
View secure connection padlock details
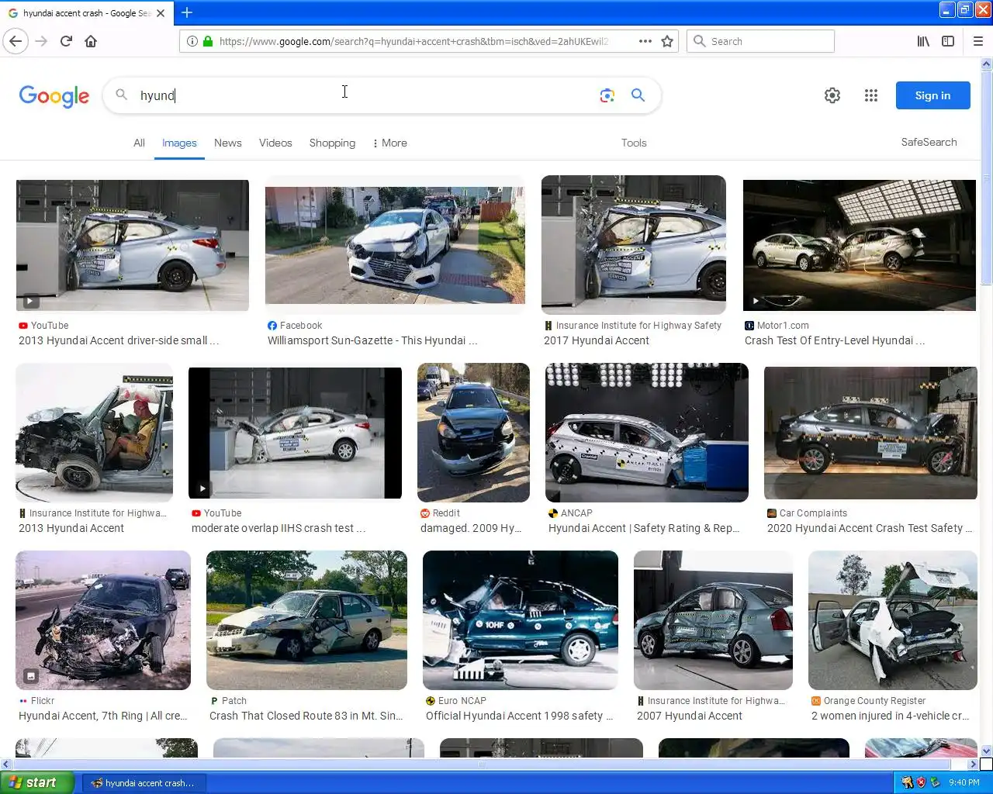(x=207, y=41)
